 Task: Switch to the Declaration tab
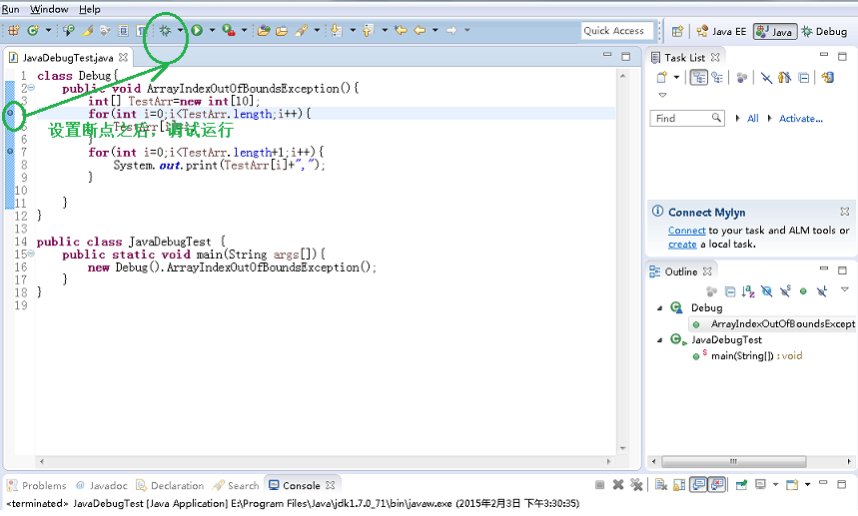pos(170,485)
